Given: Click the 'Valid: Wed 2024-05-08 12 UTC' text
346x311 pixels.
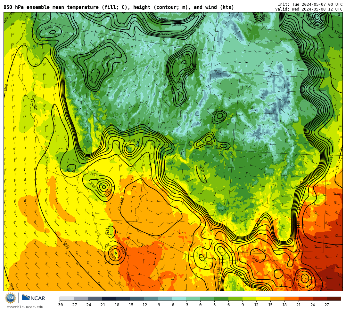Looking at the screenshot, I should (x=309, y=9).
